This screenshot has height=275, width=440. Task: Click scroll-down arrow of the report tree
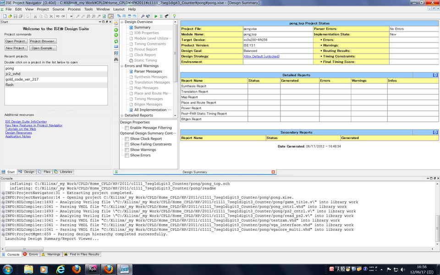(x=176, y=115)
